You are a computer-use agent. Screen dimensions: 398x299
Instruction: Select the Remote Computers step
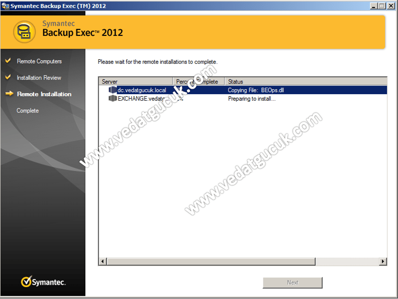[39, 61]
